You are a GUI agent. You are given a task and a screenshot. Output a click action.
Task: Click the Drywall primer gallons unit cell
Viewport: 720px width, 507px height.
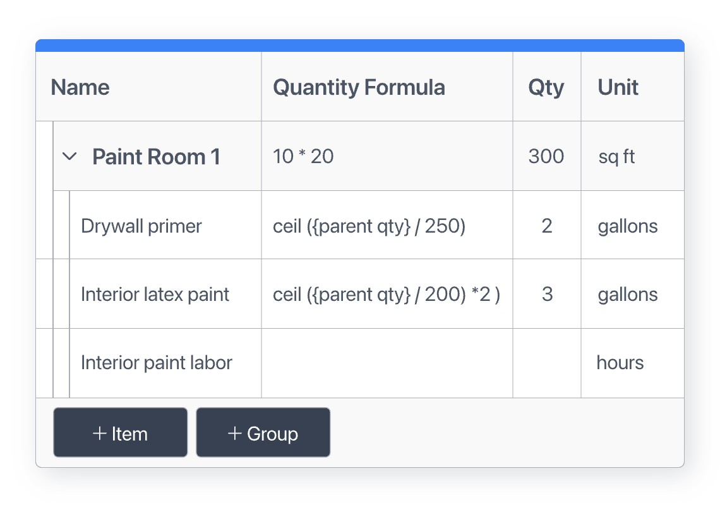(x=628, y=226)
